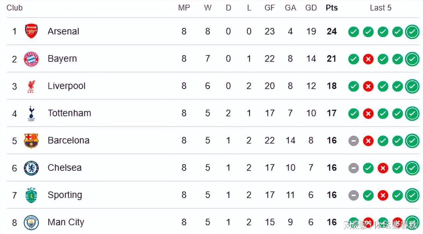Viewport: 423px width, 234px height.
Task: Click Barcelona's grey draw indicator
Action: (x=353, y=141)
